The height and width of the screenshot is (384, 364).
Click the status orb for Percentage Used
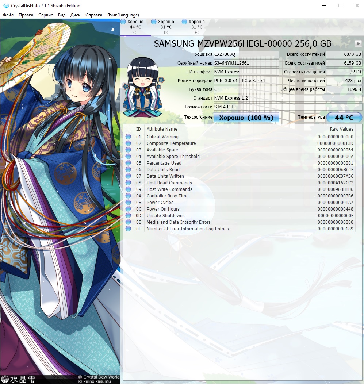tap(128, 163)
